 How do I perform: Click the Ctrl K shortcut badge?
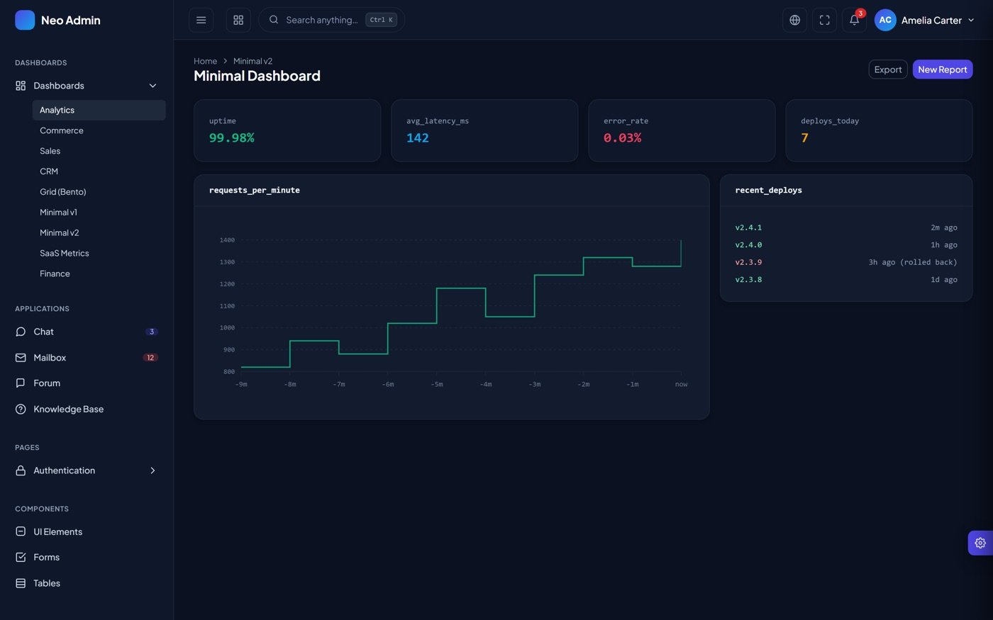pyautogui.click(x=382, y=20)
